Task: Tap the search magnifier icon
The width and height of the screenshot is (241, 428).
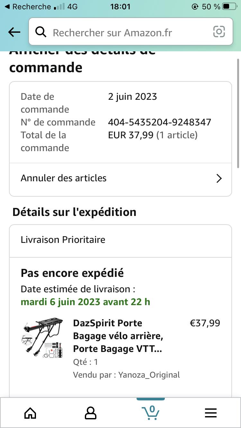Action: 41,32
